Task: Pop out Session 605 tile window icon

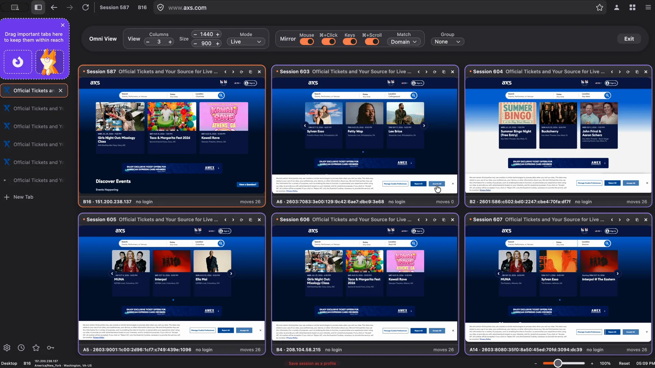Action: tap(250, 220)
